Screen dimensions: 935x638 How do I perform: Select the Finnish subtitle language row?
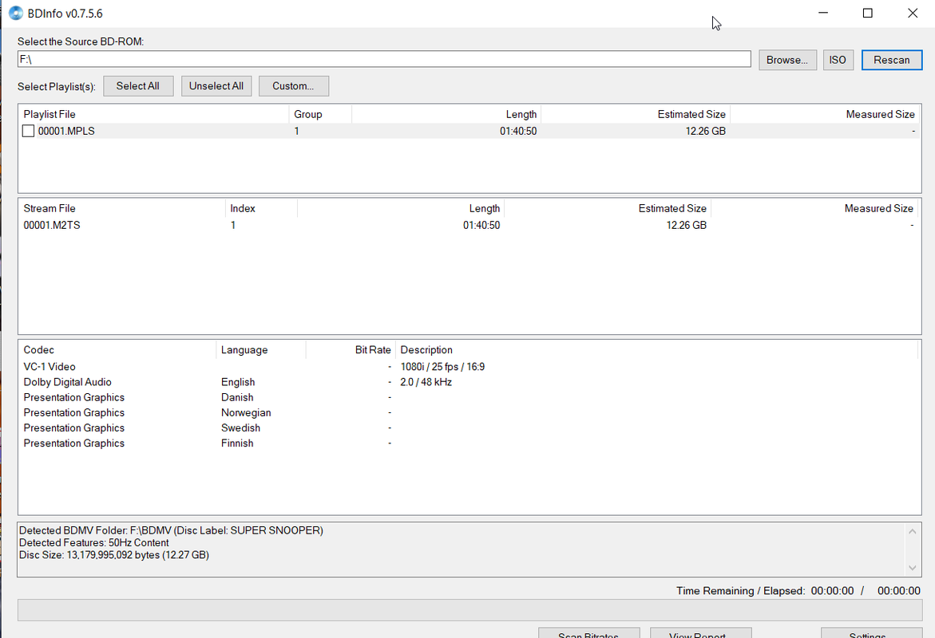(469, 443)
